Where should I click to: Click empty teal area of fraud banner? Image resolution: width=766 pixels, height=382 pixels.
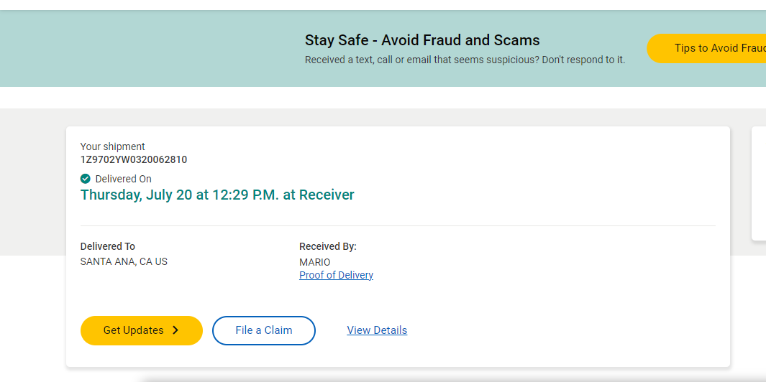tap(147, 49)
